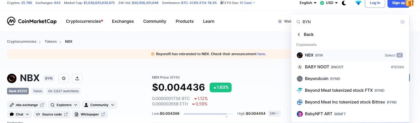Click the diamond rewards icon
The width and height of the screenshot is (420, 123).
(358, 3)
